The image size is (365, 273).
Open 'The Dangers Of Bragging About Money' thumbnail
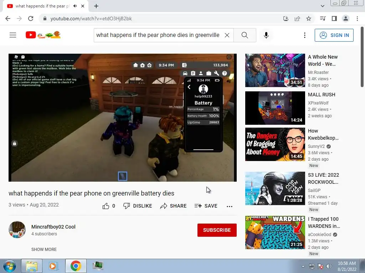(275, 144)
